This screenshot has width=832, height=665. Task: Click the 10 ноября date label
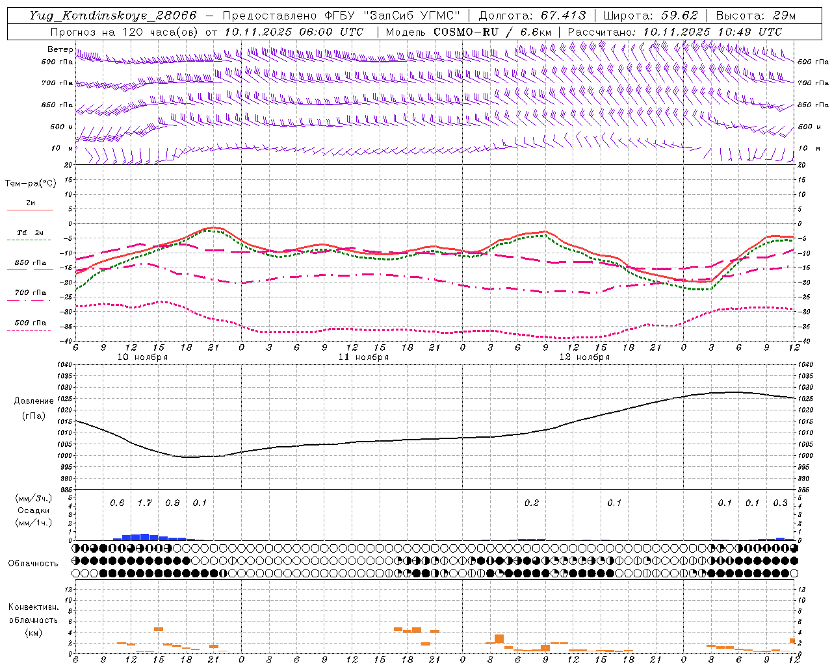click(x=142, y=357)
